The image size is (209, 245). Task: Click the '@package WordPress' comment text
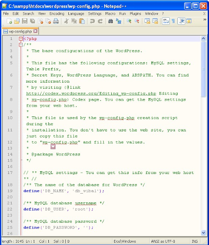pyautogui.click(x=56, y=154)
